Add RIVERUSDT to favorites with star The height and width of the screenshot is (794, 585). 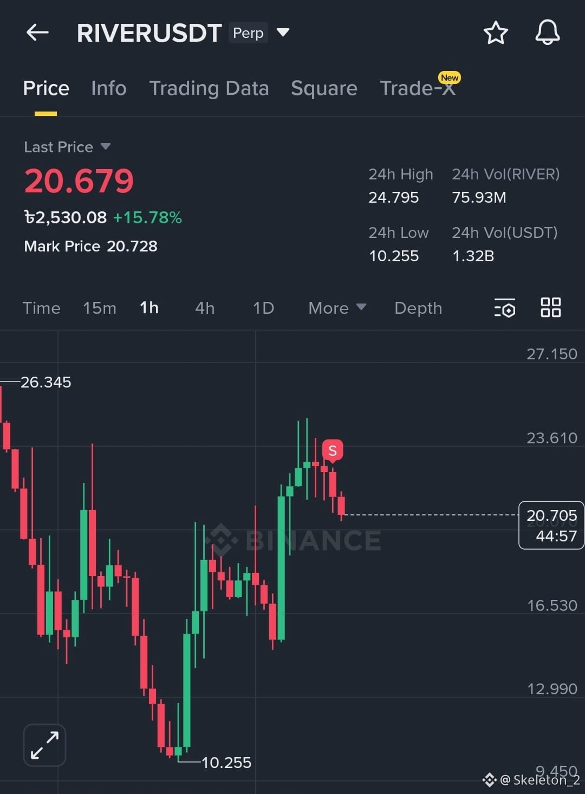click(495, 33)
